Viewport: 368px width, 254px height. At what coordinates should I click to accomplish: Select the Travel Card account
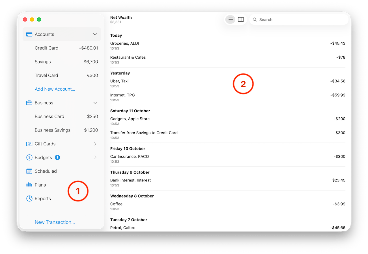click(x=62, y=75)
